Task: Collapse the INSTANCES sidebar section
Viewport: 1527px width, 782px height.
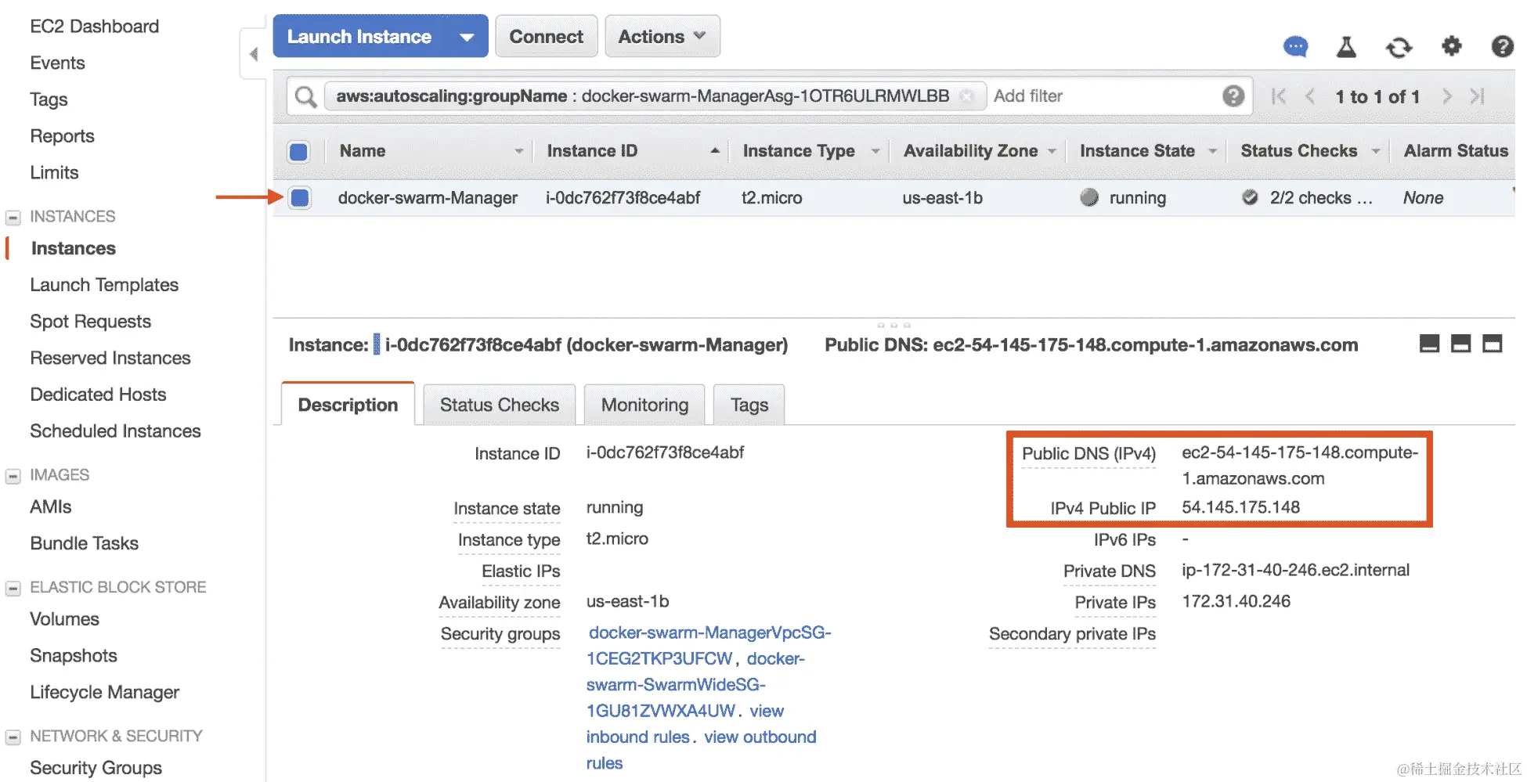Action: tap(13, 217)
